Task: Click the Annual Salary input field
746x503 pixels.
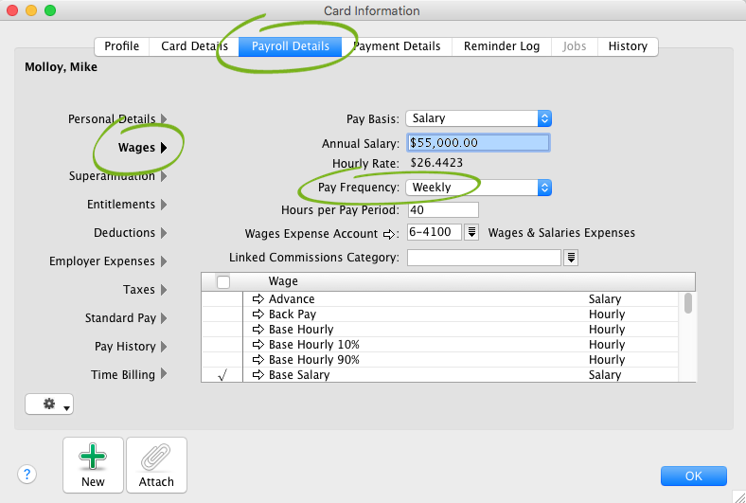Action: [x=478, y=143]
